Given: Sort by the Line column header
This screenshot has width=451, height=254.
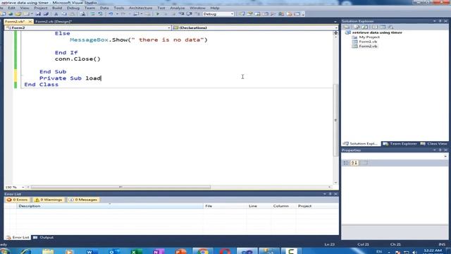Looking at the screenshot, I should pos(259,206).
